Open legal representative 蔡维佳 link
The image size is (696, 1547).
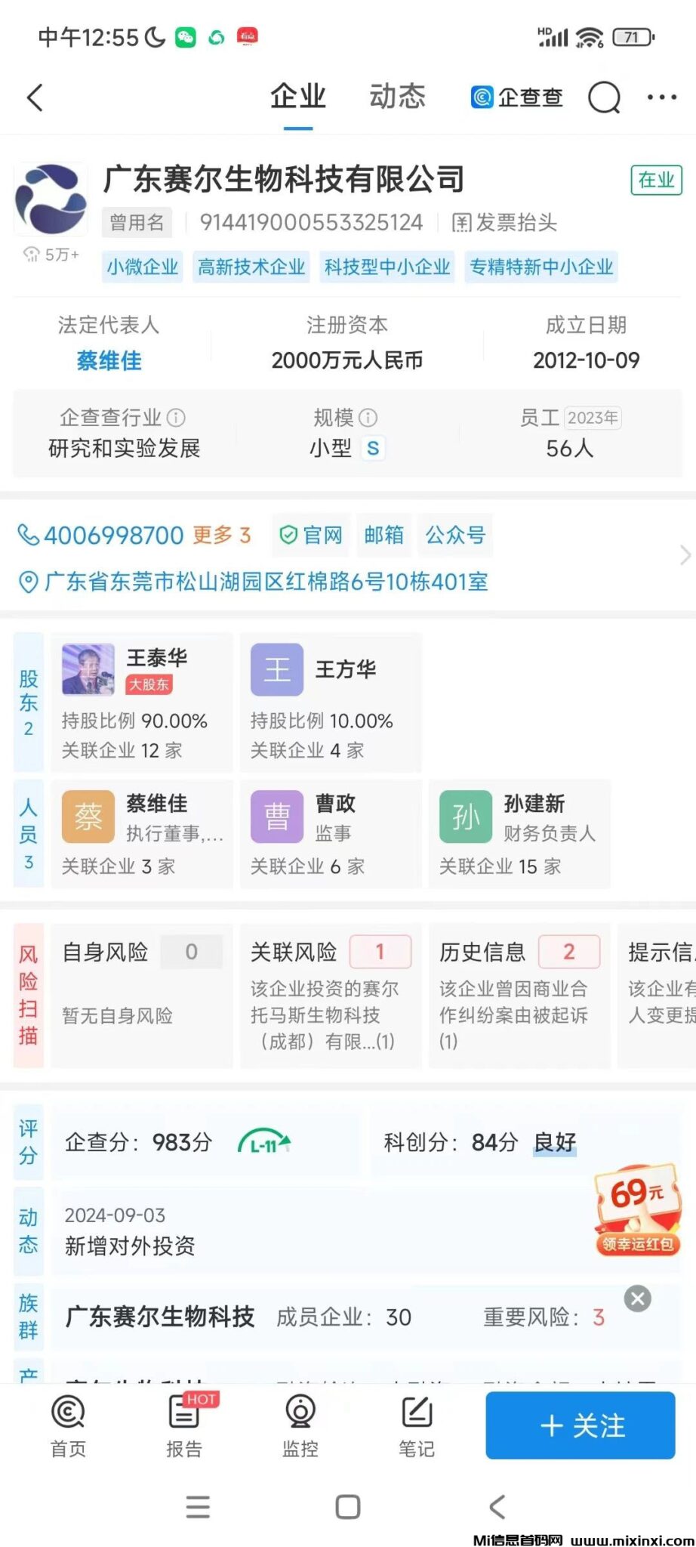[109, 361]
